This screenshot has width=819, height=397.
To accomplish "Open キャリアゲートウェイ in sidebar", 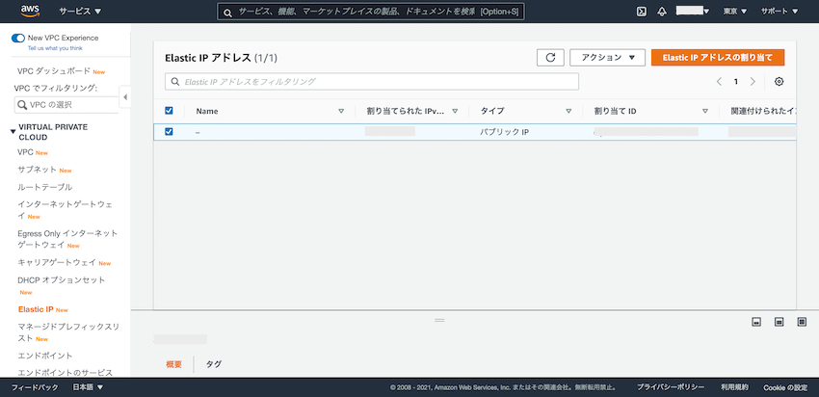I will 57,263.
